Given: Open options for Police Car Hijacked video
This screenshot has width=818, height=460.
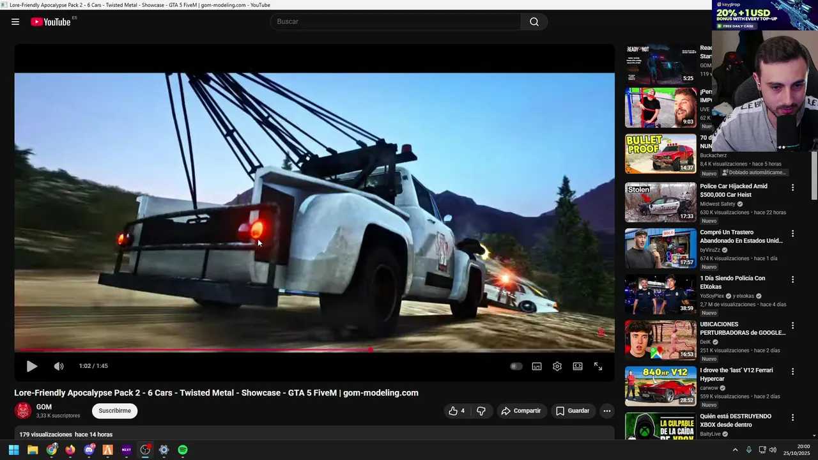Looking at the screenshot, I should point(793,187).
